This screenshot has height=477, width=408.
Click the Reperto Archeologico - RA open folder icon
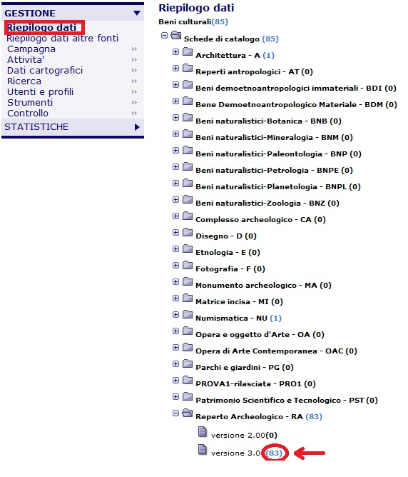(188, 413)
